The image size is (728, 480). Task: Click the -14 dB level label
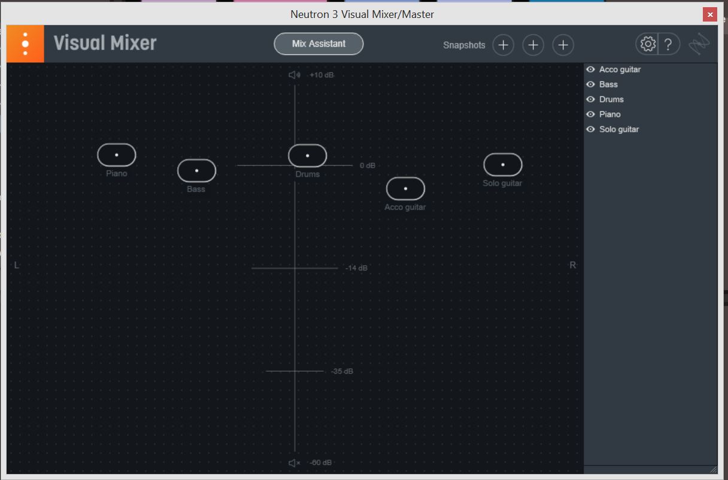pyautogui.click(x=357, y=268)
